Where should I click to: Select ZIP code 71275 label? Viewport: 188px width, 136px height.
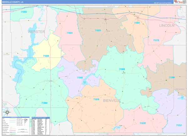(x=156, y=40)
